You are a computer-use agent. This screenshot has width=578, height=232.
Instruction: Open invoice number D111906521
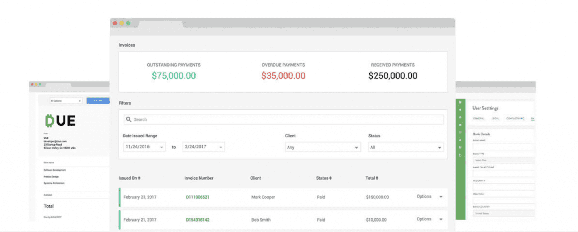[198, 197]
